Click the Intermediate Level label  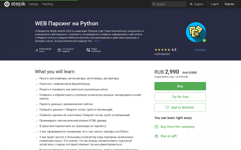pos(45,50)
